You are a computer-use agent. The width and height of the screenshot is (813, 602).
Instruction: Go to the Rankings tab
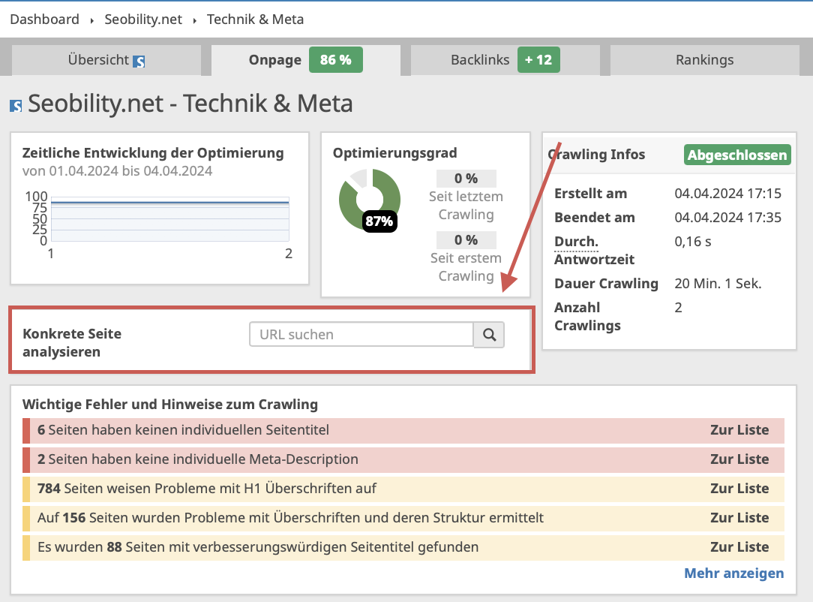[x=705, y=60]
